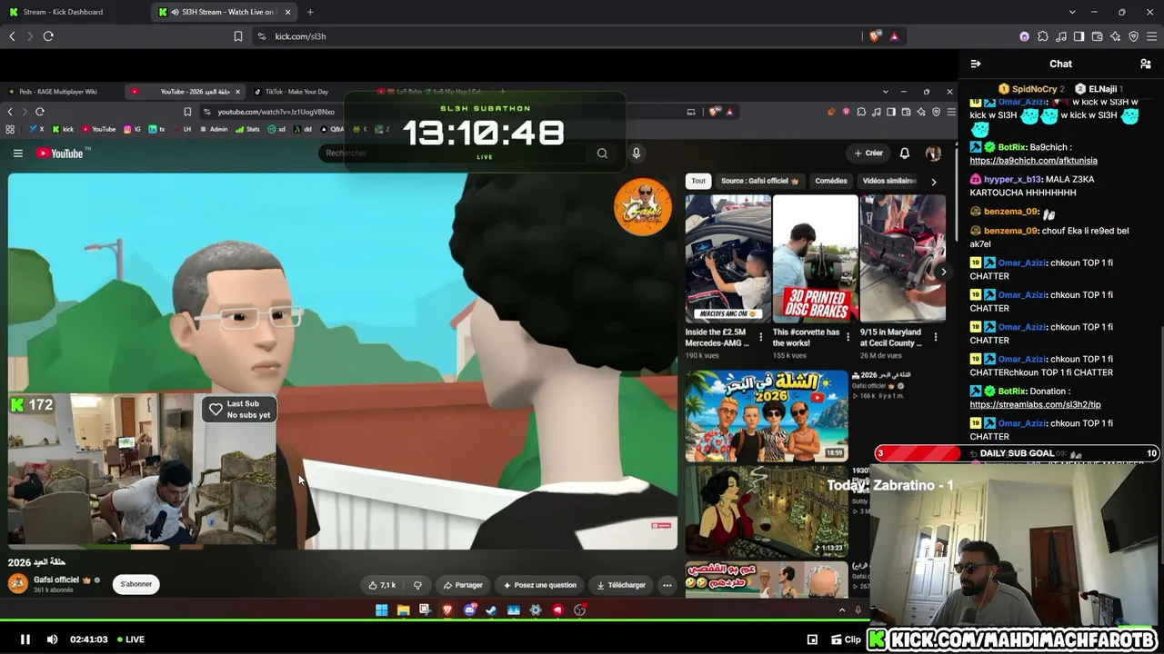Pause the Kick live stream
The height and width of the screenshot is (654, 1164).
click(25, 639)
